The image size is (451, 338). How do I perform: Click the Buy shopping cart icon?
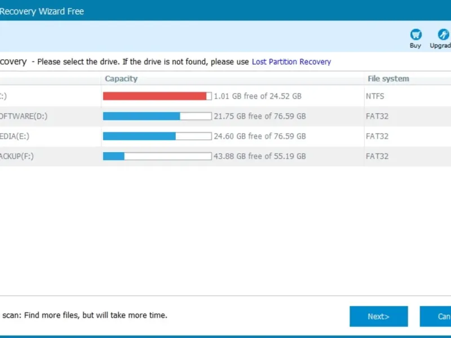coord(415,35)
